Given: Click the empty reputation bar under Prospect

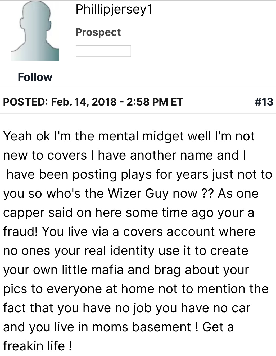Looking at the screenshot, I should [103, 51].
